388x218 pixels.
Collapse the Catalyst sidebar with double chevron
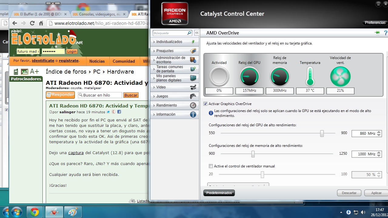(x=197, y=33)
